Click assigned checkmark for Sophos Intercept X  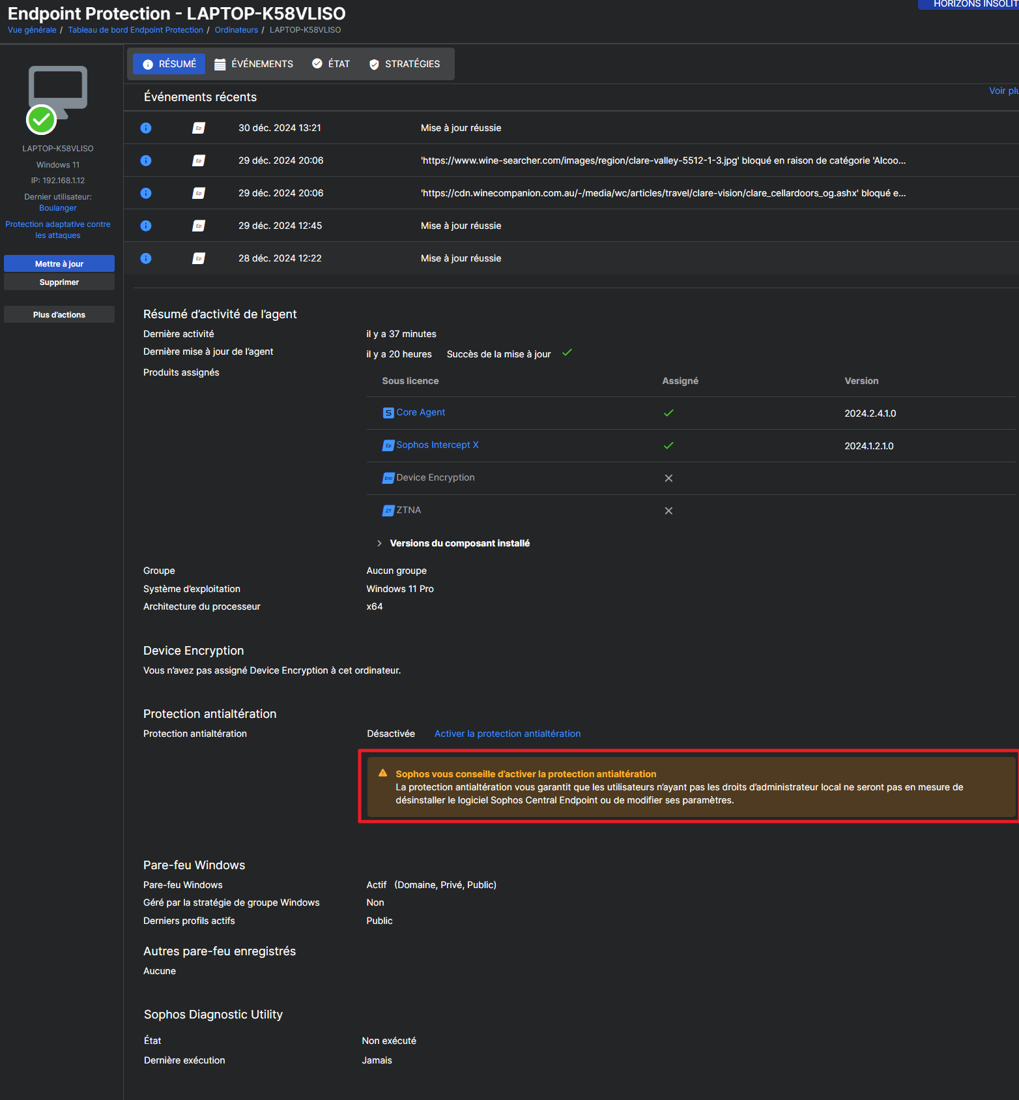pos(668,445)
